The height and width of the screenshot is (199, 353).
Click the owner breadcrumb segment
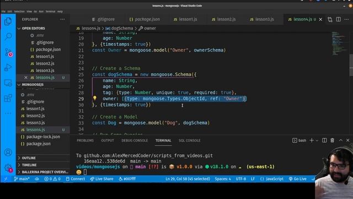[x=147, y=28]
